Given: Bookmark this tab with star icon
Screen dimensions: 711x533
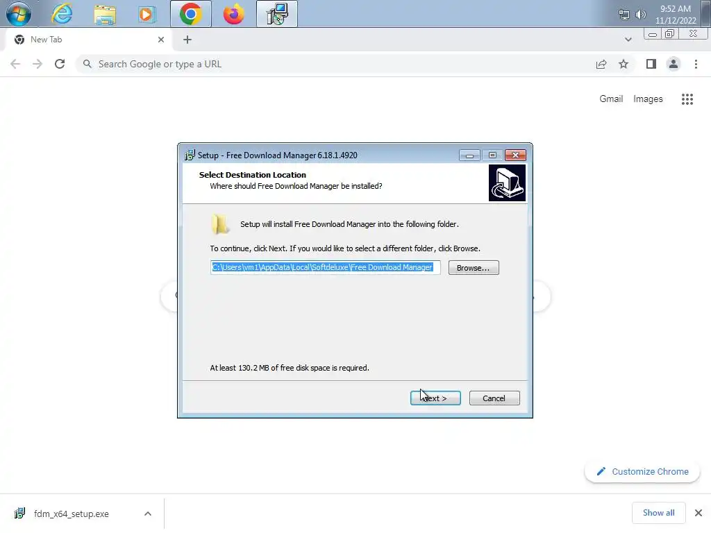Looking at the screenshot, I should click(x=624, y=64).
